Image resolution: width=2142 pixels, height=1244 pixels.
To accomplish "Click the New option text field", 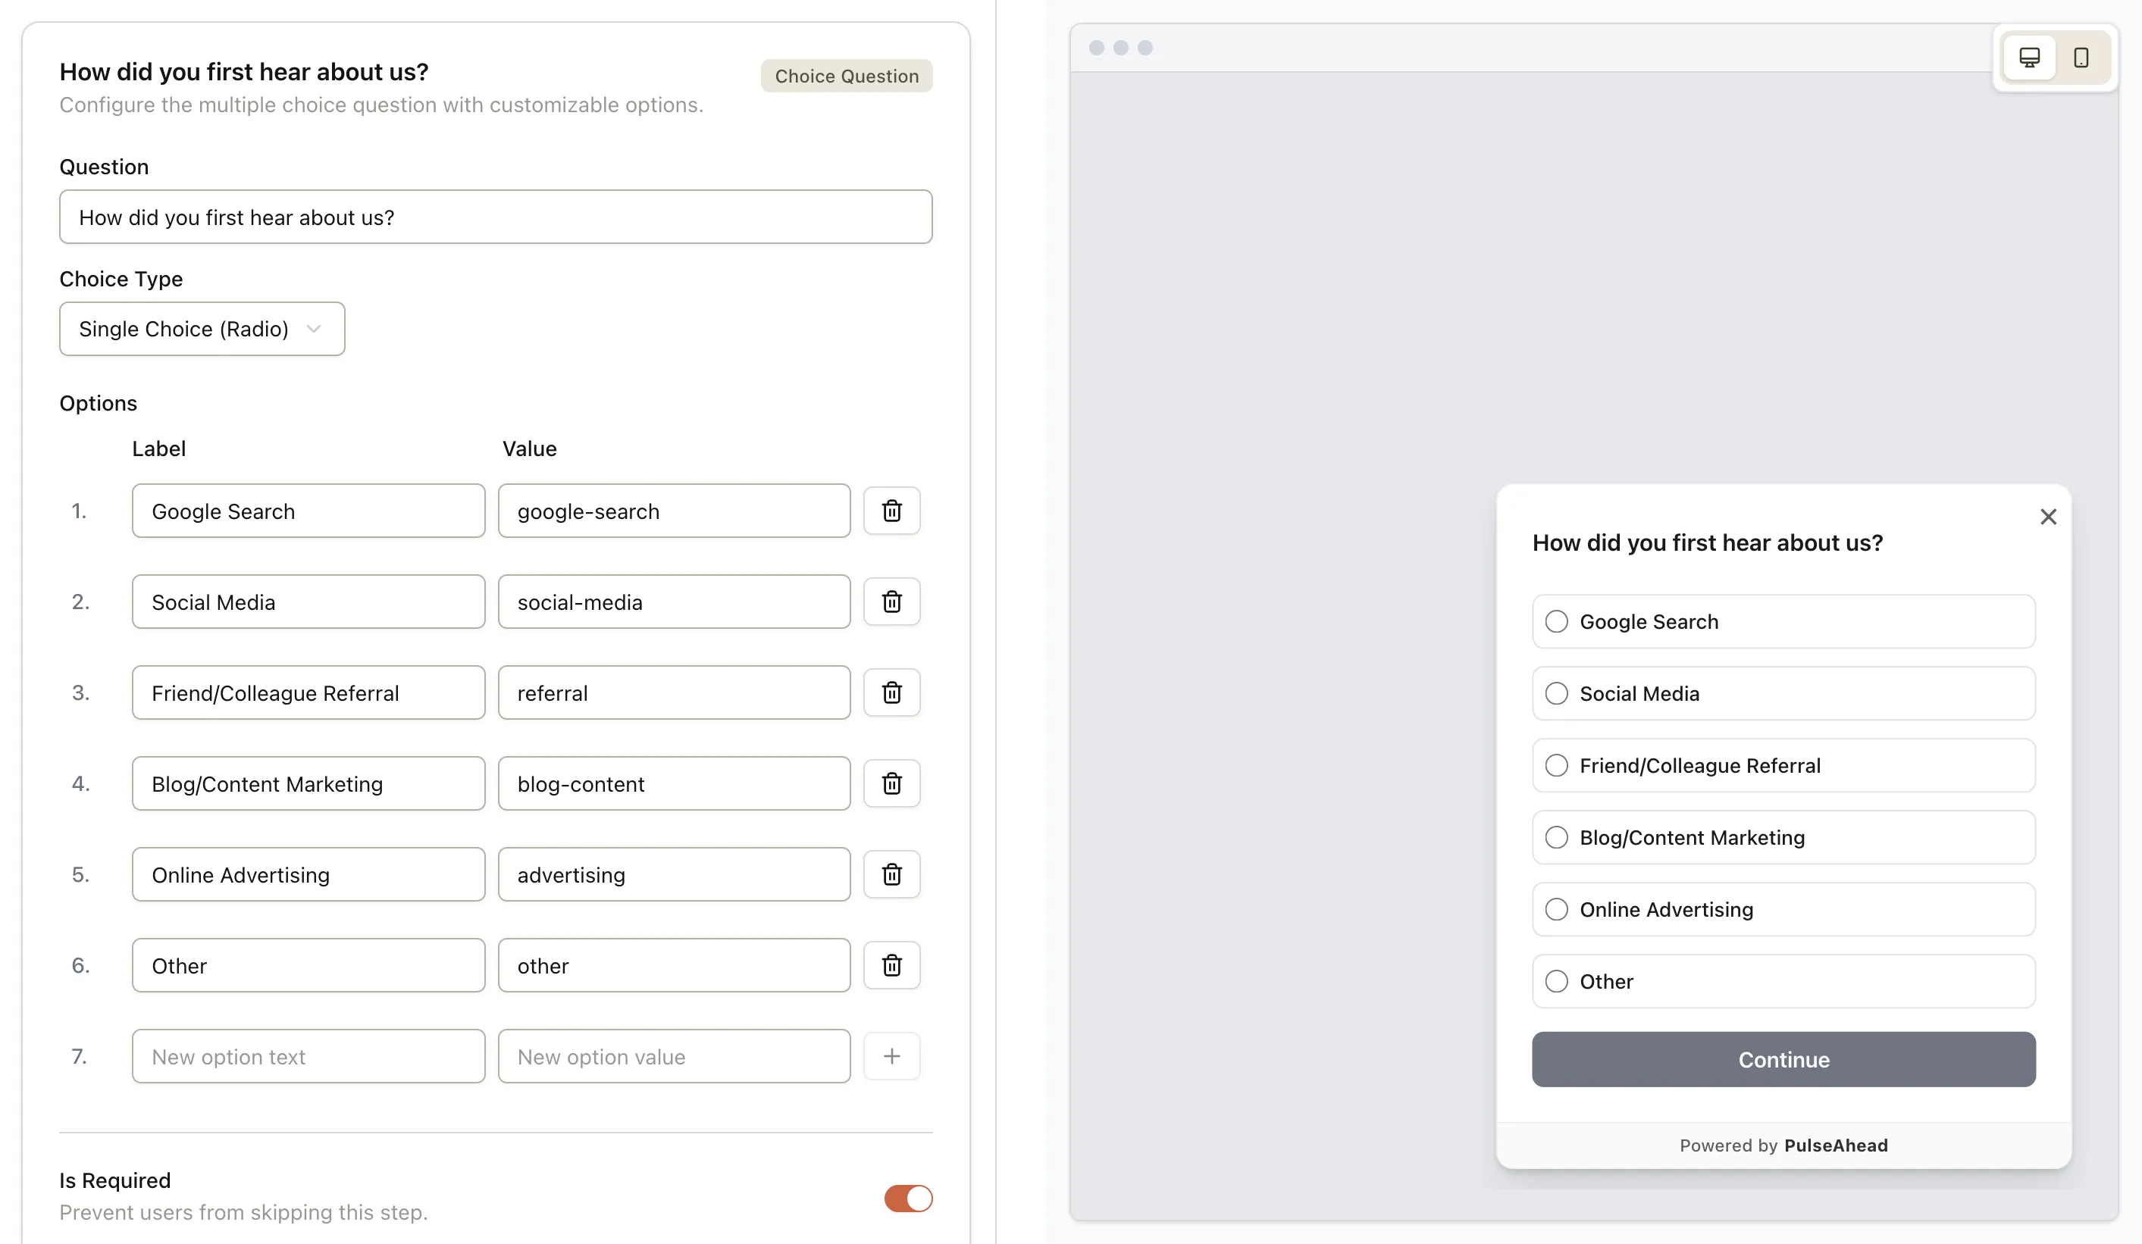I will [308, 1055].
